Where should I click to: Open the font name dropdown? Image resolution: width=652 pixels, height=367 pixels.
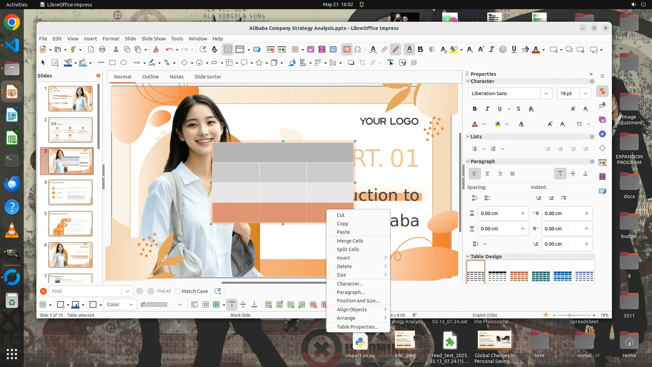[x=546, y=93]
